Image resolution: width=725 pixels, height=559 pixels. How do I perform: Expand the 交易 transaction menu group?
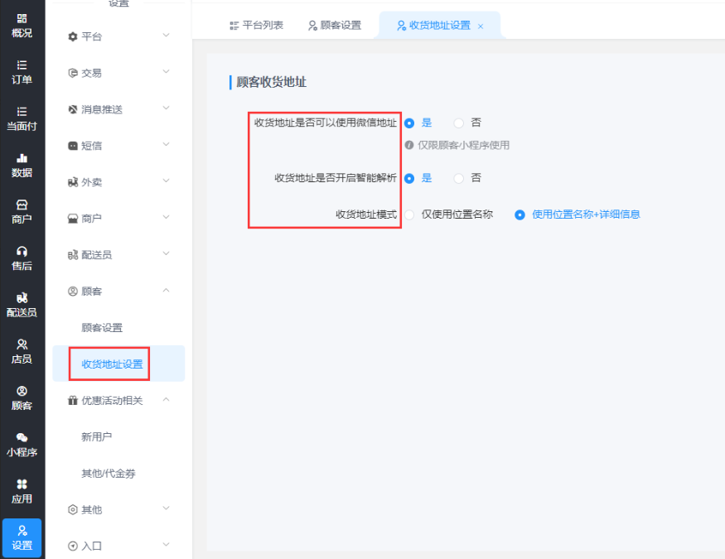click(x=118, y=73)
